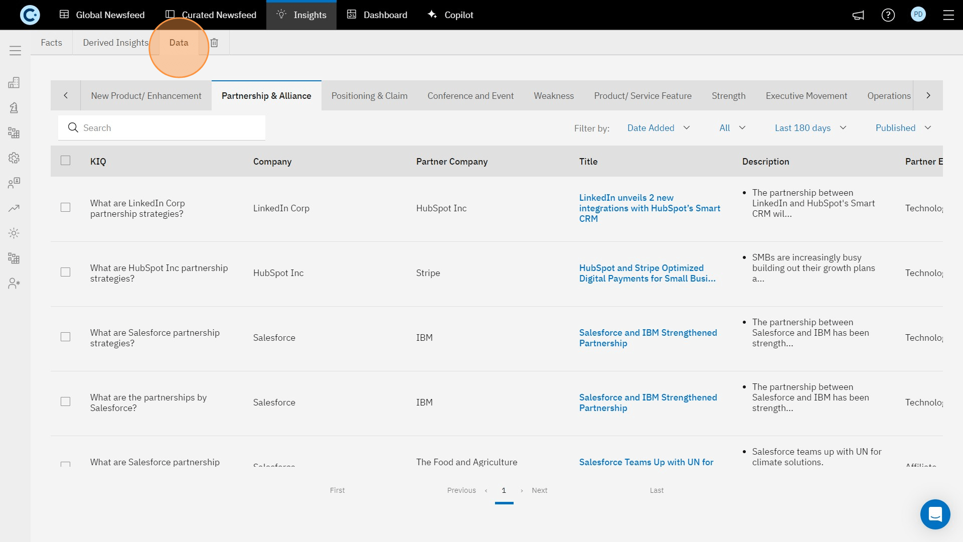Screen dimensions: 963x542
Task: Expand the Last 180 days dropdown
Action: click(809, 127)
